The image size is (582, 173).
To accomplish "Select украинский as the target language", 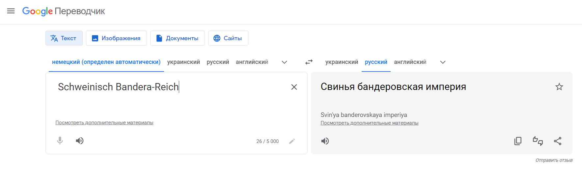I will (x=342, y=62).
